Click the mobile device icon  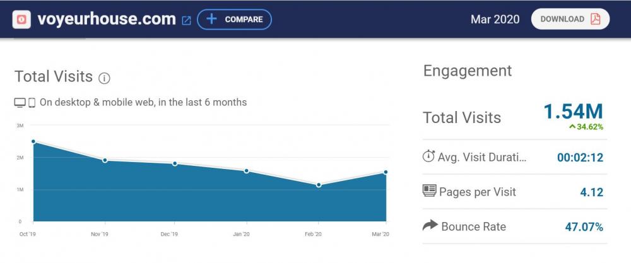pyautogui.click(x=32, y=102)
